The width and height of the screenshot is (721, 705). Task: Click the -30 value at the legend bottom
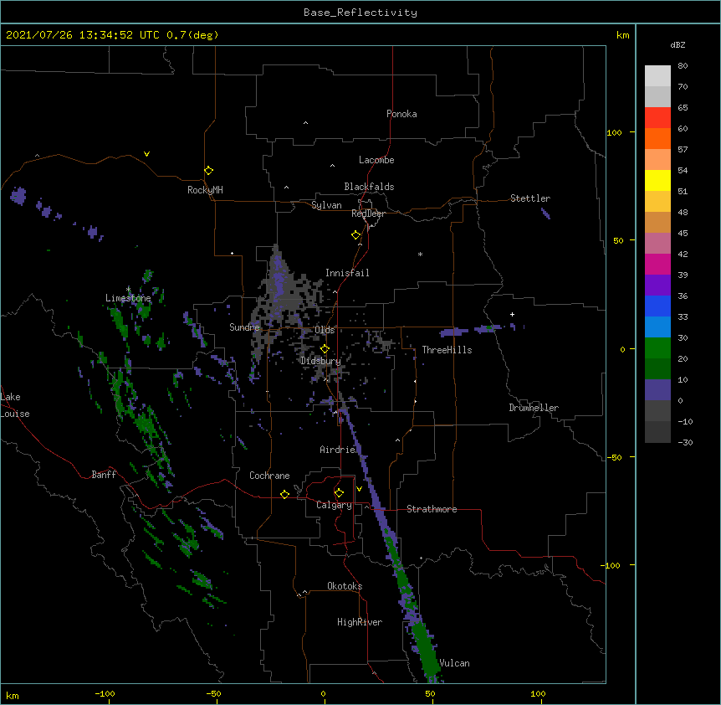click(685, 442)
